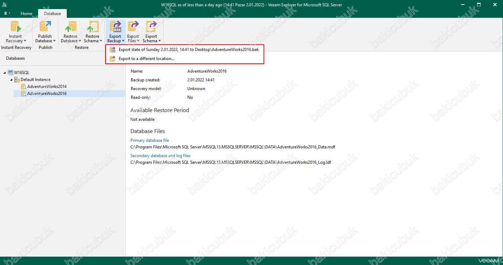Click the Export Files icon

tap(133, 27)
